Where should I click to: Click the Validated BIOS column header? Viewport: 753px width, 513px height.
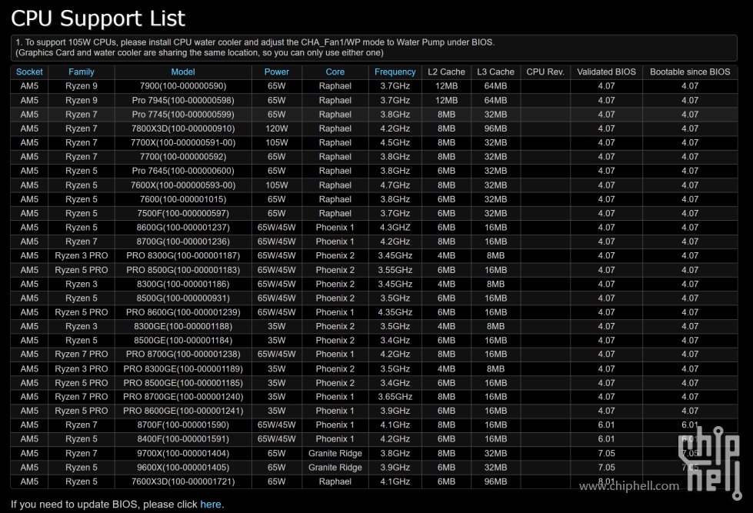click(606, 72)
